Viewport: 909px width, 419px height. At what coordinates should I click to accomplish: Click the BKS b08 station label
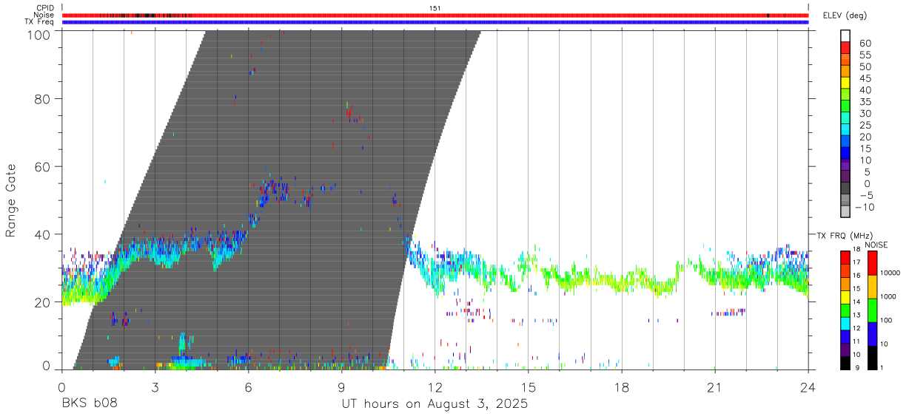89,404
